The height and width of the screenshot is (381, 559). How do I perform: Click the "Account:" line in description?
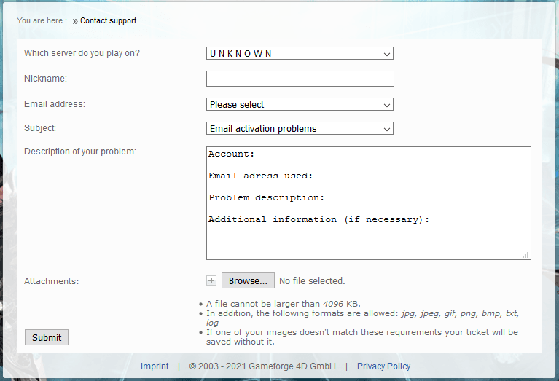232,154
